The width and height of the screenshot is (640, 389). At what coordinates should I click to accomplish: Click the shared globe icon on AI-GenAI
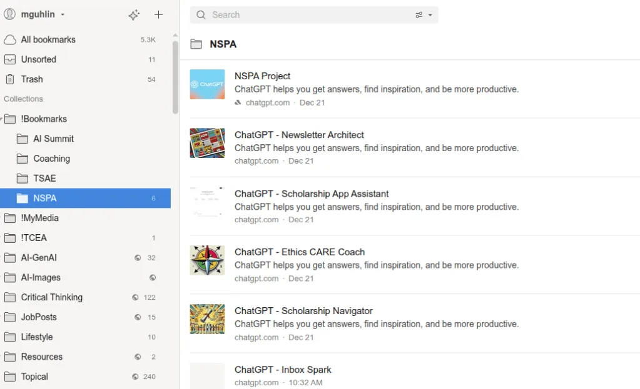click(138, 258)
